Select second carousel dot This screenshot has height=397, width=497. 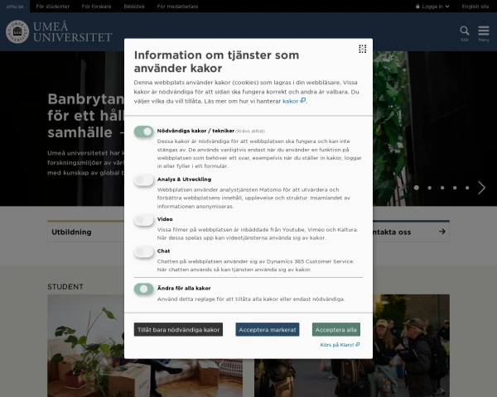click(x=429, y=188)
